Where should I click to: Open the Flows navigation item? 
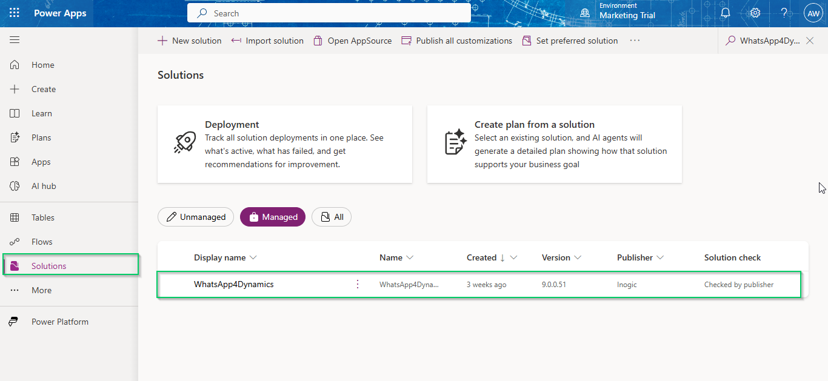point(42,242)
